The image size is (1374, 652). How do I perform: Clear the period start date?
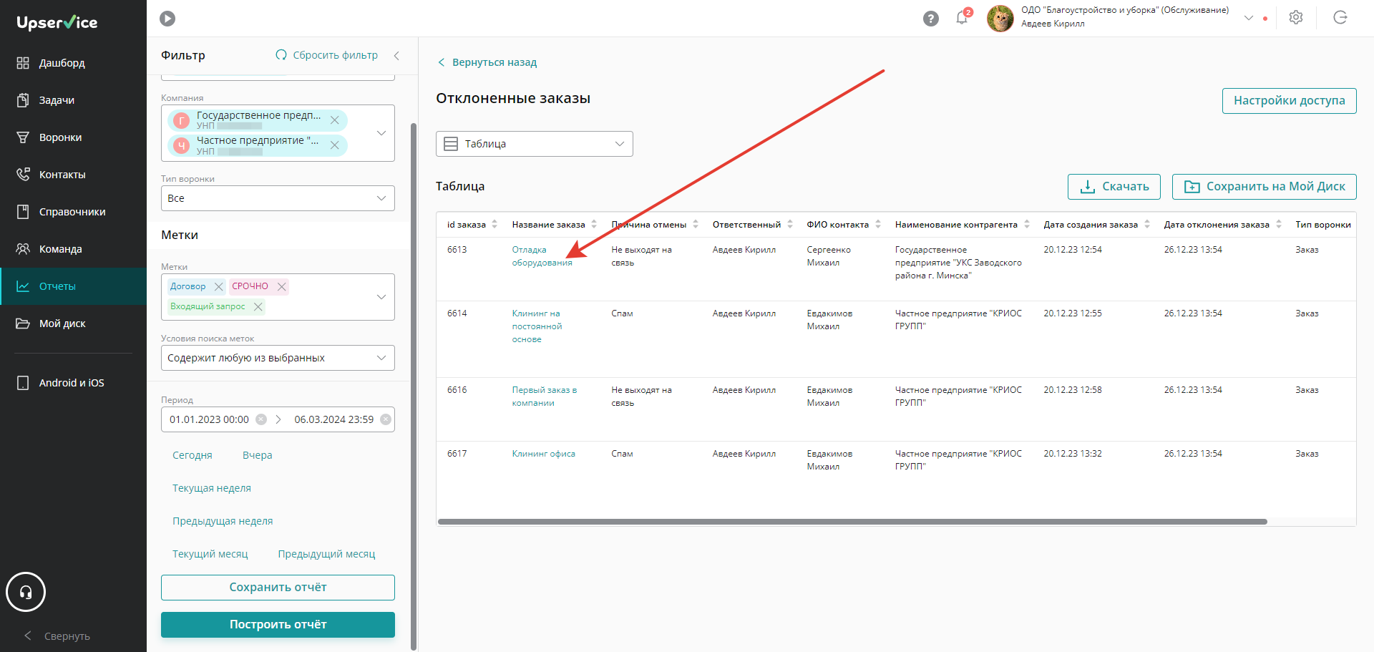(x=261, y=419)
